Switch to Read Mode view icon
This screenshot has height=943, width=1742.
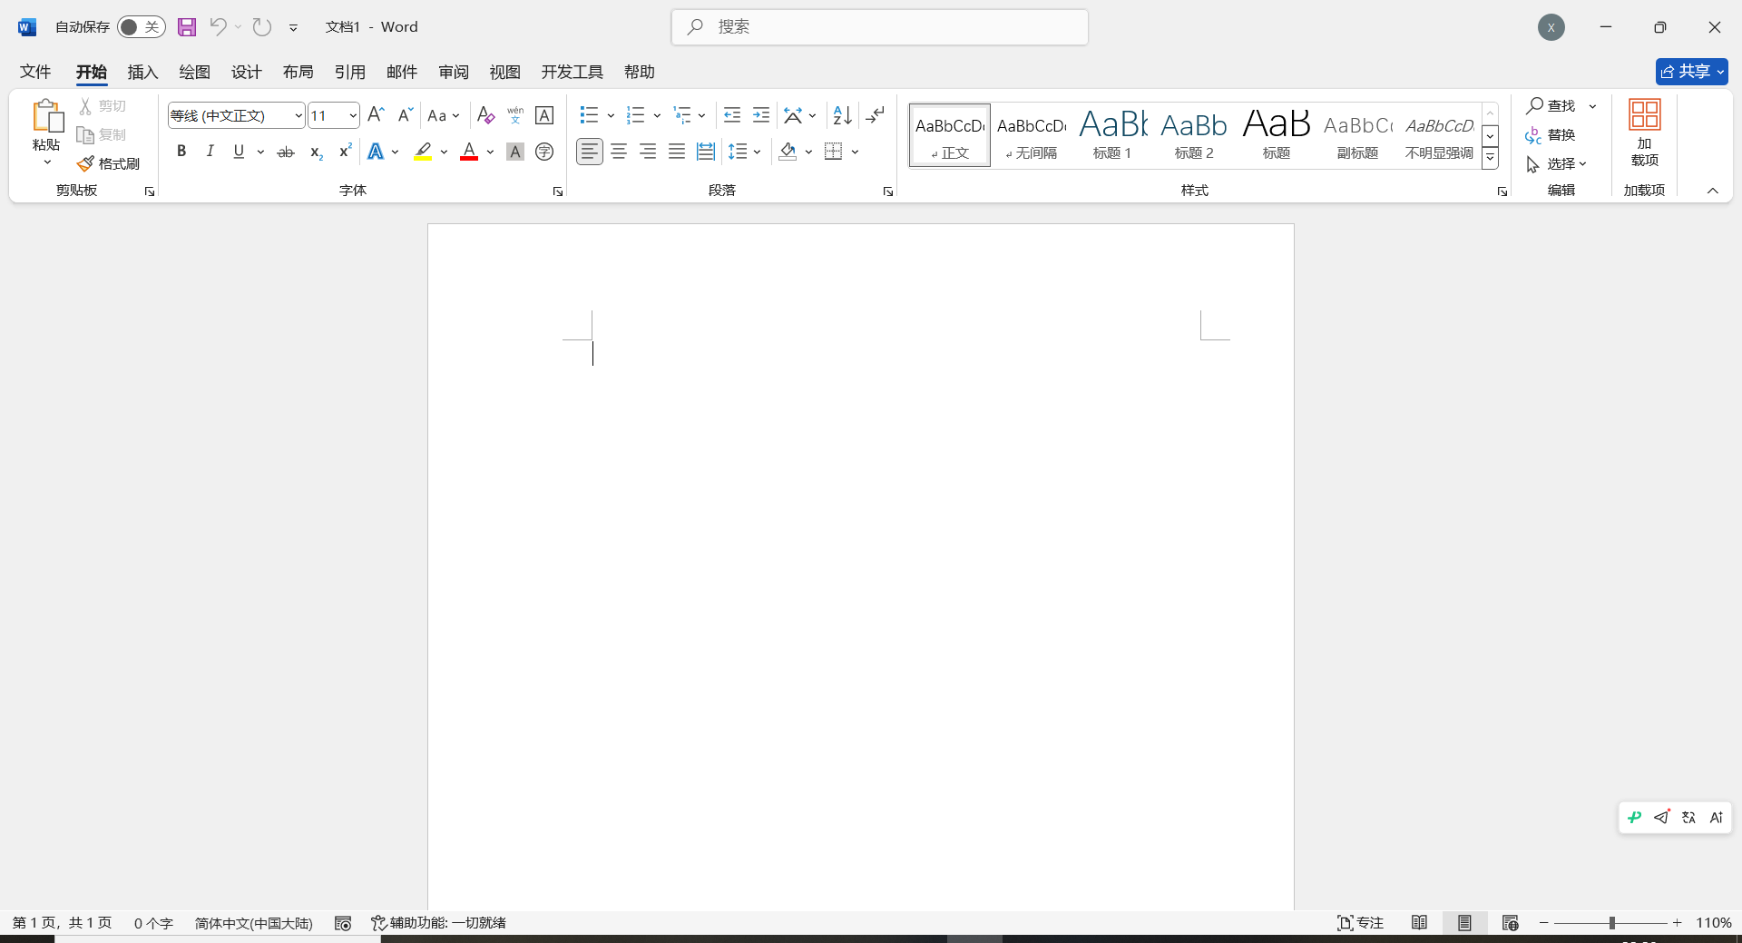tap(1420, 923)
